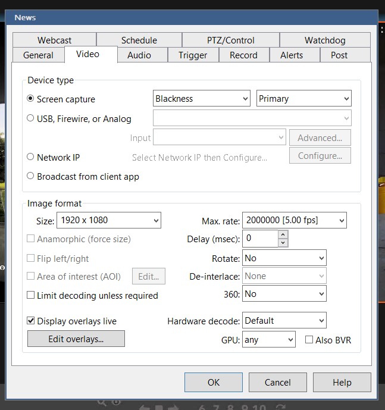Choose Broadcast from client app

(x=30, y=176)
